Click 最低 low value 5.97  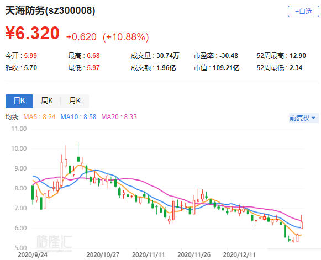[93, 68]
